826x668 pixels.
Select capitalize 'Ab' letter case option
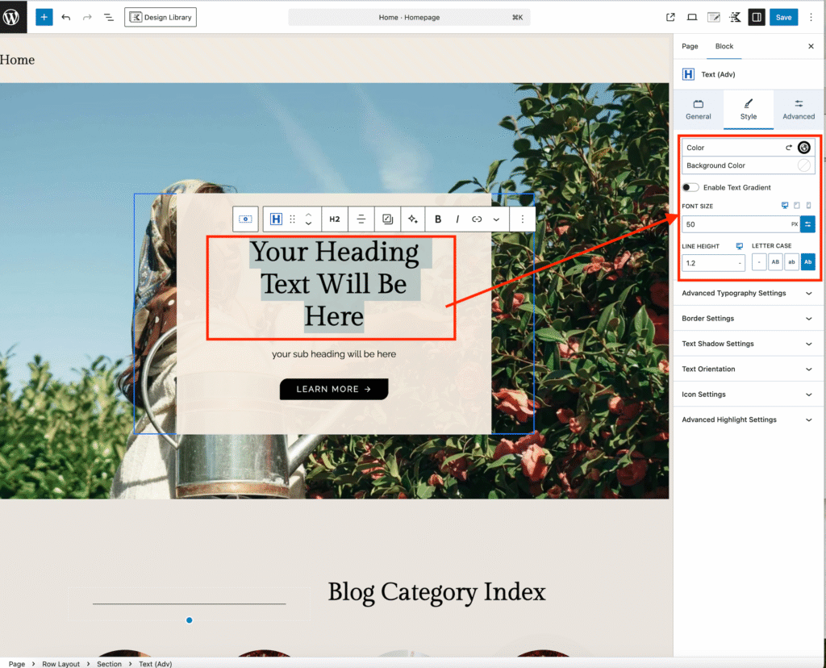point(808,262)
